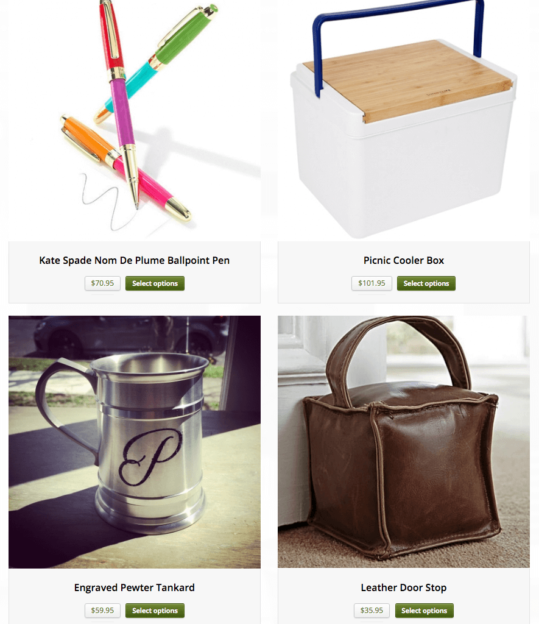Open the Picnic Cooler Box product photo
The image size is (539, 624).
coord(403,119)
